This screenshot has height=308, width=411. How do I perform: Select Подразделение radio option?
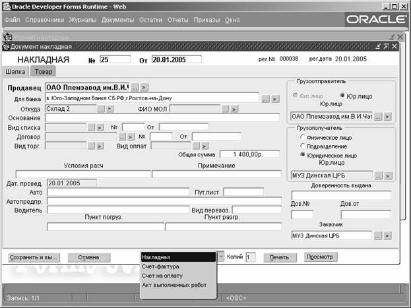pos(302,146)
